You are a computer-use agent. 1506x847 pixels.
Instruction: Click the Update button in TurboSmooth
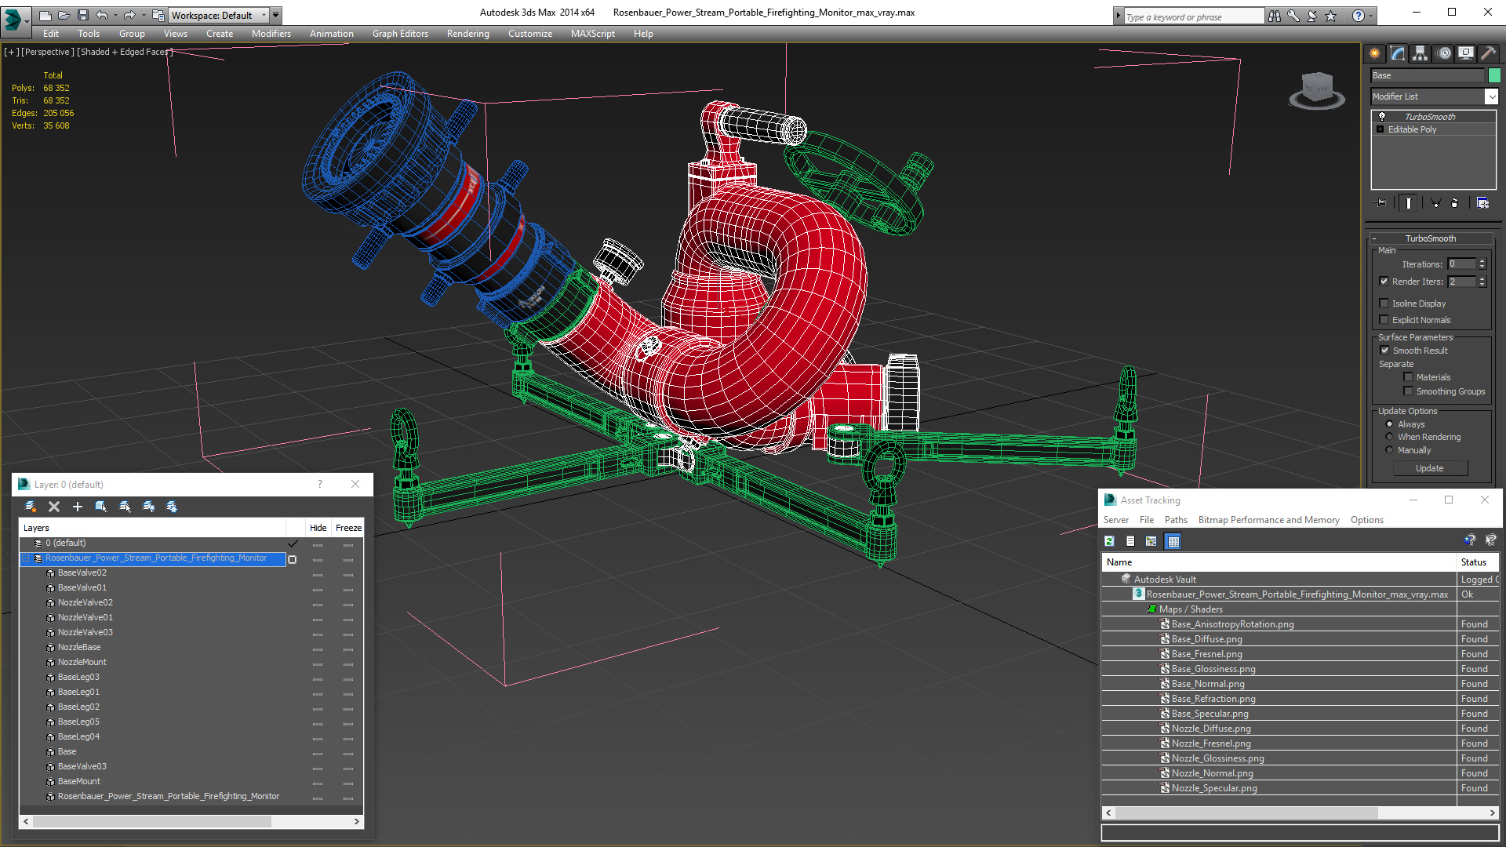(1430, 468)
